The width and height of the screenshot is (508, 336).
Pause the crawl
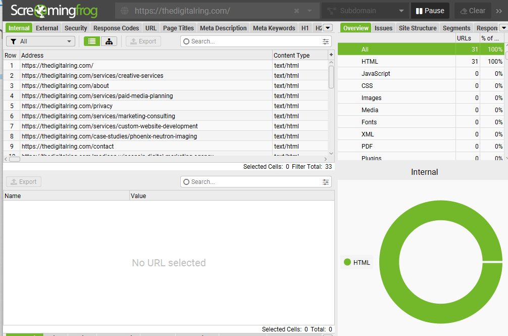point(430,11)
